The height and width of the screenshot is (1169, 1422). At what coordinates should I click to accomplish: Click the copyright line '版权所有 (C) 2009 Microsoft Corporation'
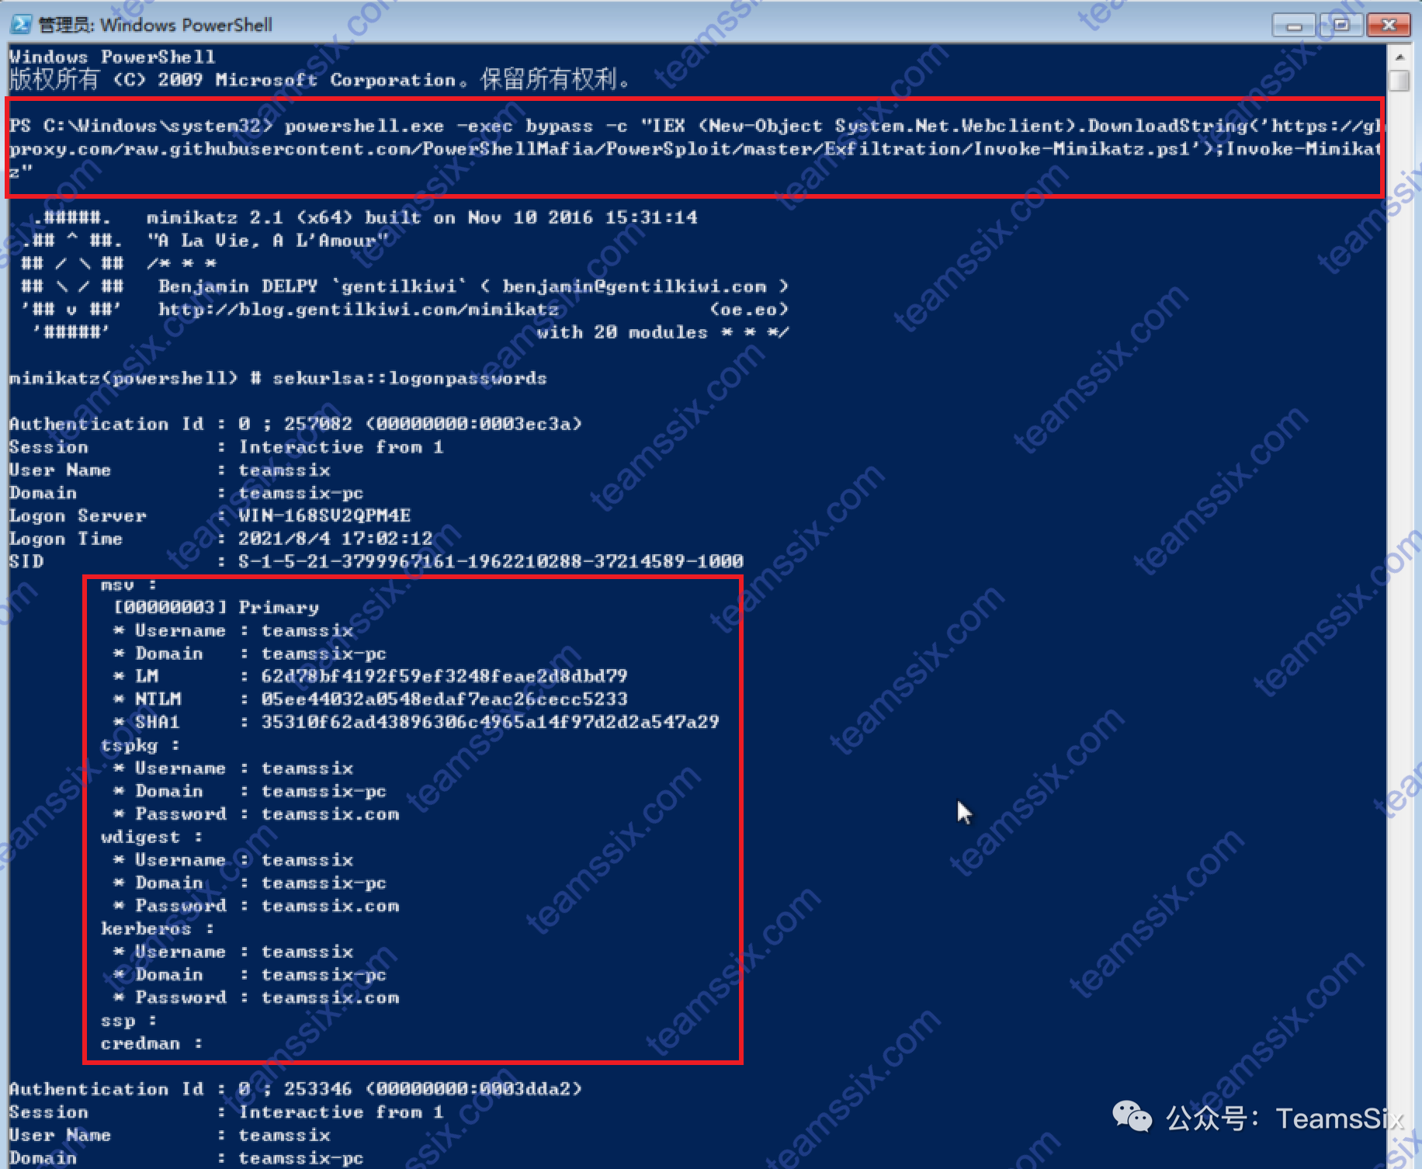point(232,80)
